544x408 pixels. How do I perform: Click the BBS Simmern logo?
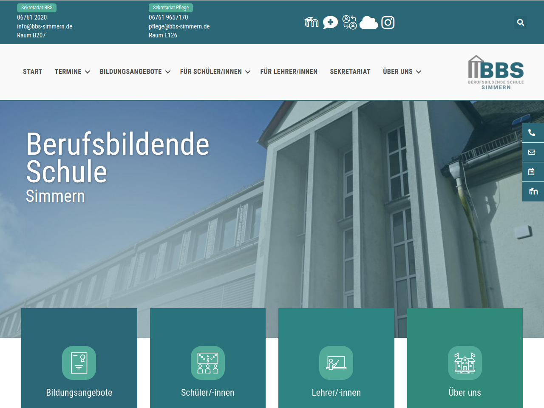coord(496,72)
